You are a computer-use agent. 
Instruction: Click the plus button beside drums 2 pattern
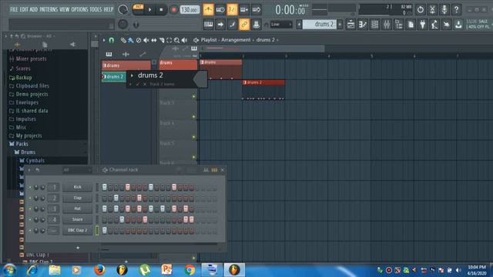tap(340, 24)
